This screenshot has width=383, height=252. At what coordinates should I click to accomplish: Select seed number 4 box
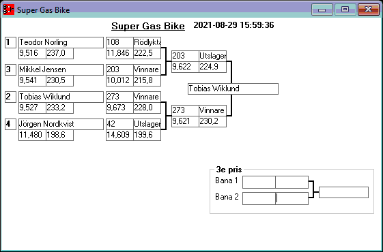[10, 124]
